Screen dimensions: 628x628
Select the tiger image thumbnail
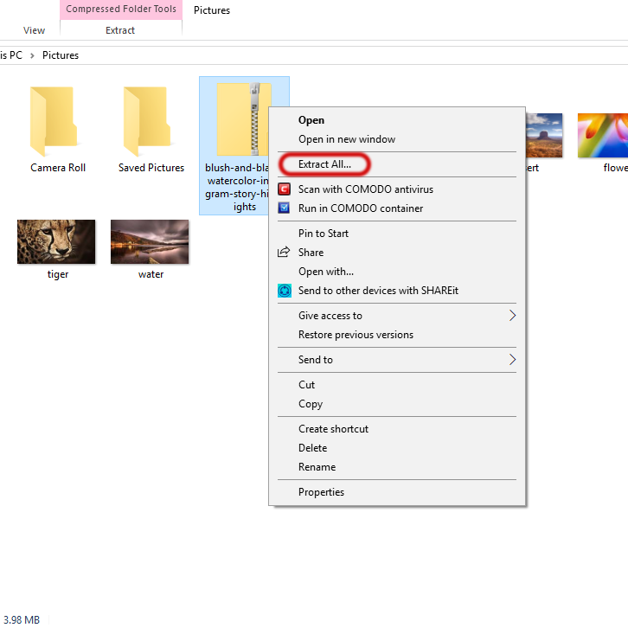[56, 241]
